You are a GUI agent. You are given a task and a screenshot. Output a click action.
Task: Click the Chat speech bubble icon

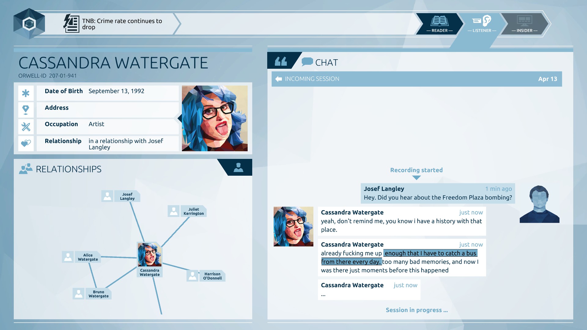click(x=307, y=62)
